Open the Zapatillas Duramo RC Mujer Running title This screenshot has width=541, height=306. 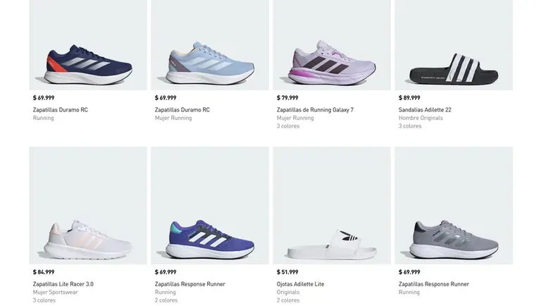click(x=182, y=110)
